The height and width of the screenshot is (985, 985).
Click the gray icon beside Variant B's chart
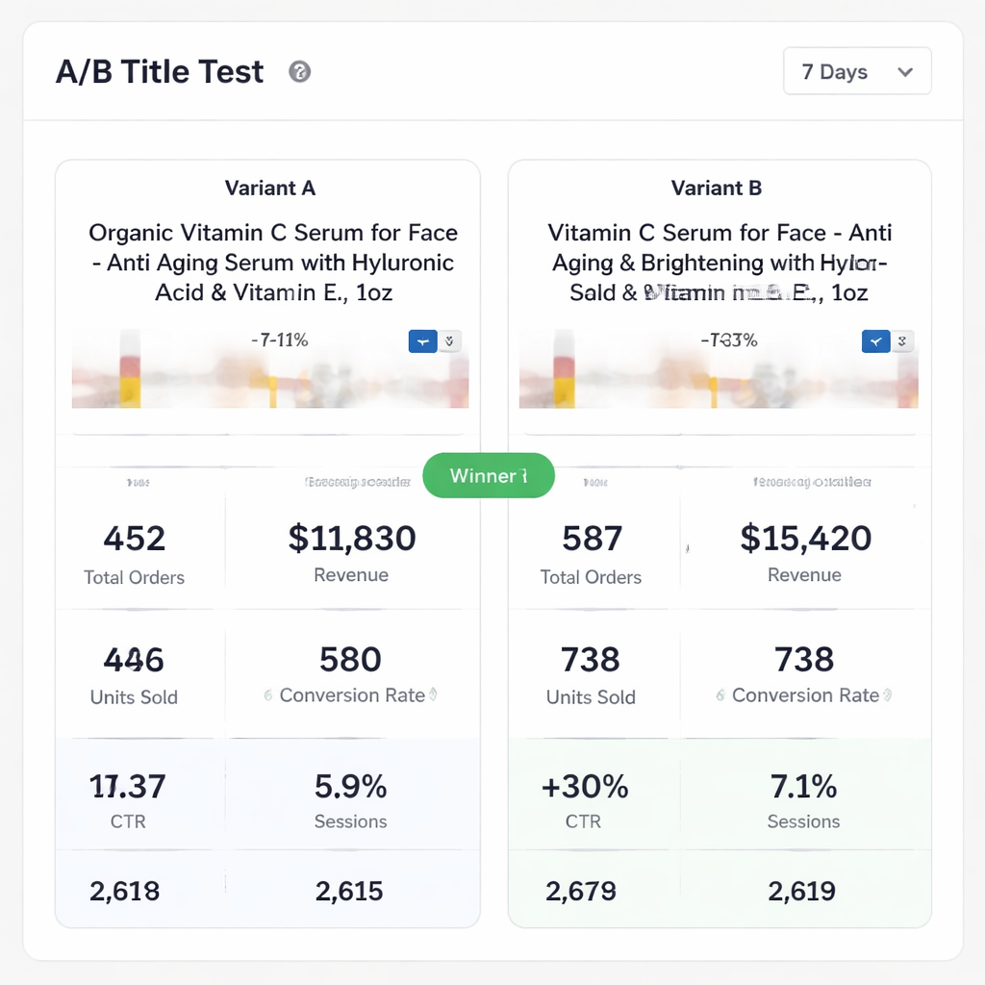(x=901, y=341)
